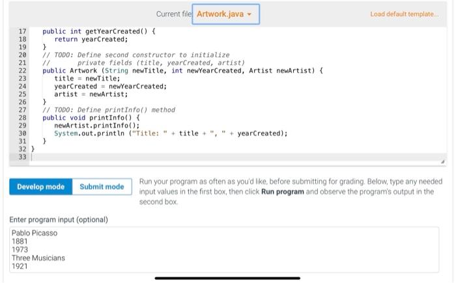Viewport: 456px width, 283px height.
Task: Click into the program input text box
Action: click(224, 250)
